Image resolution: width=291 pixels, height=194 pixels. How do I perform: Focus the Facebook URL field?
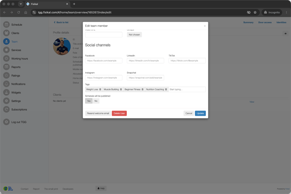click(x=104, y=60)
